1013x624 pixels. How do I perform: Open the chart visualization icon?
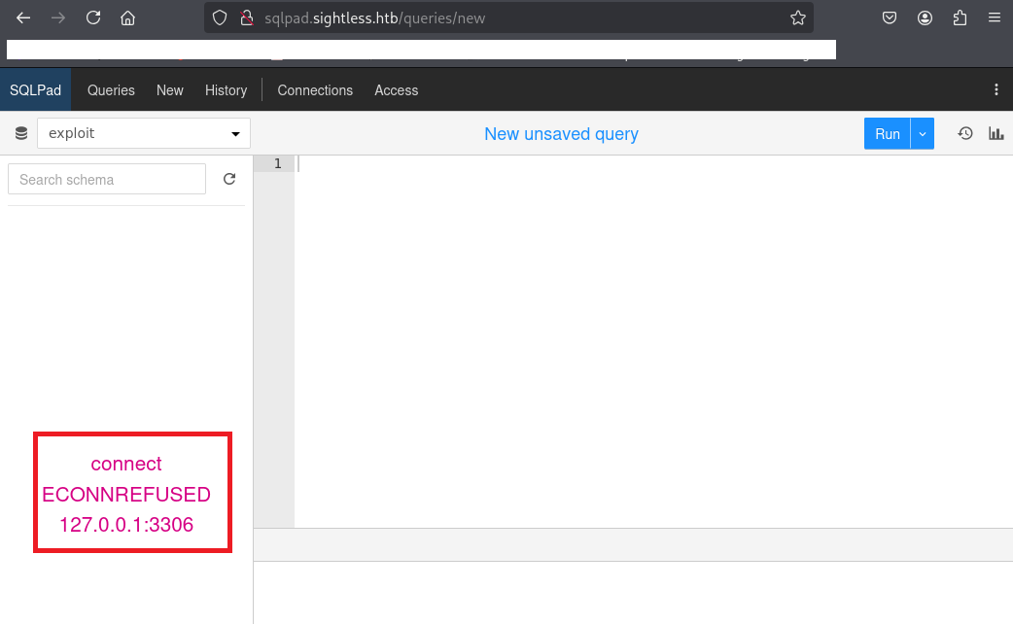coord(996,133)
